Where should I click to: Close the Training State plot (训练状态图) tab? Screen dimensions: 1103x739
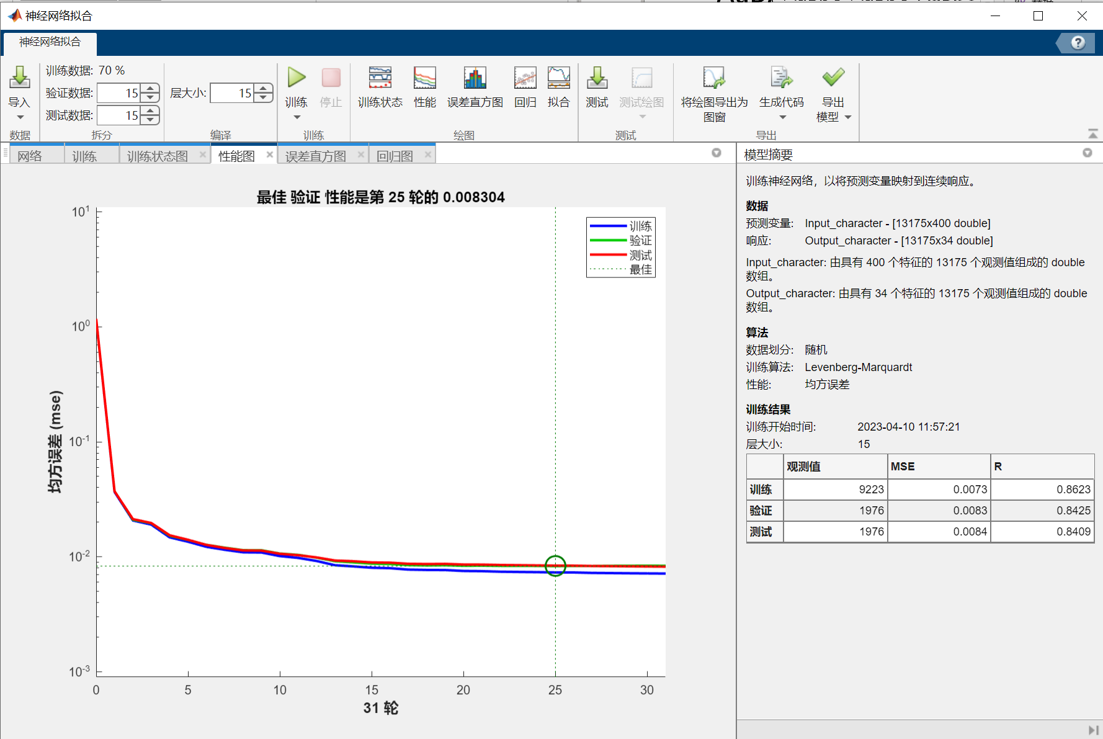coord(203,155)
